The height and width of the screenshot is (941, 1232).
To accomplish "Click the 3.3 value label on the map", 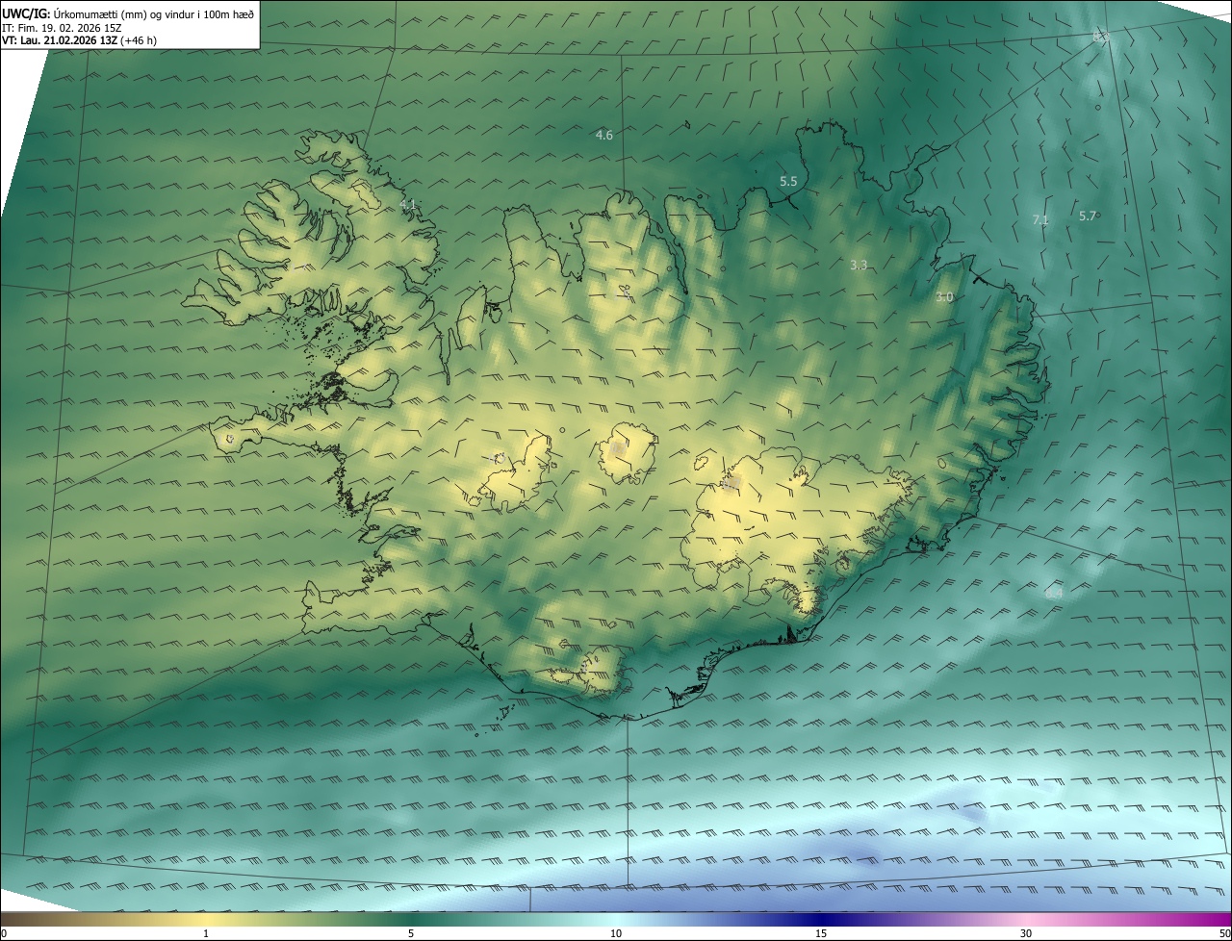I will point(860,265).
